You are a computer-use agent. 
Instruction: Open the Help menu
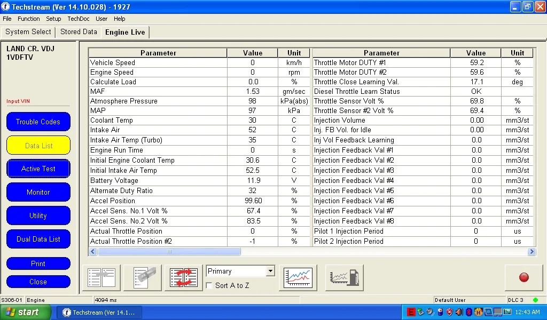(119, 19)
